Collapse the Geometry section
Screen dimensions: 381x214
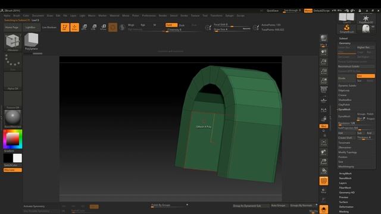[345, 43]
